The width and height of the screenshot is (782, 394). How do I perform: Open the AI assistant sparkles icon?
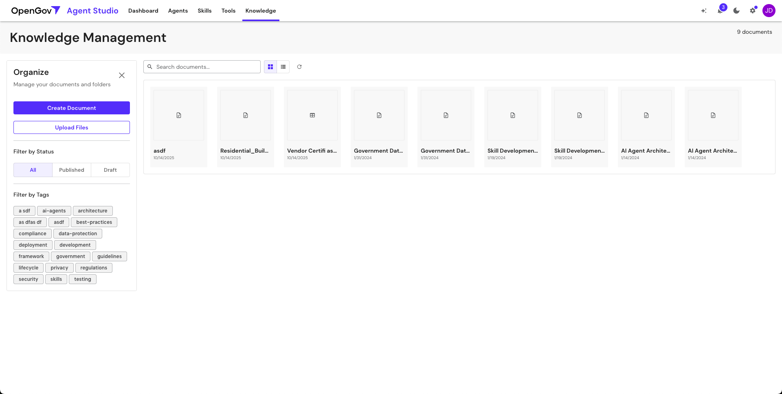coord(704,11)
